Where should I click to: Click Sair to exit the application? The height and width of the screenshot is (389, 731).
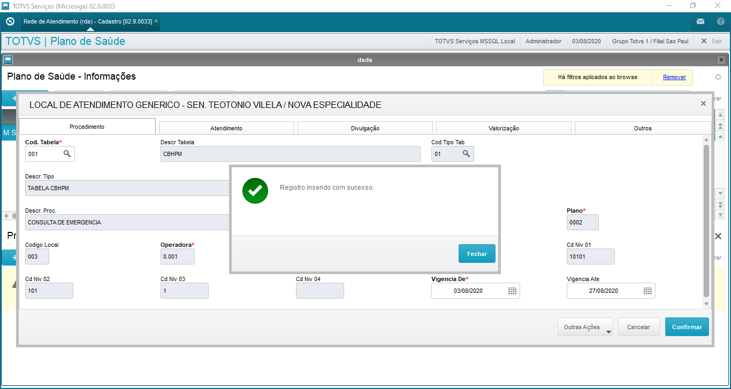point(711,41)
